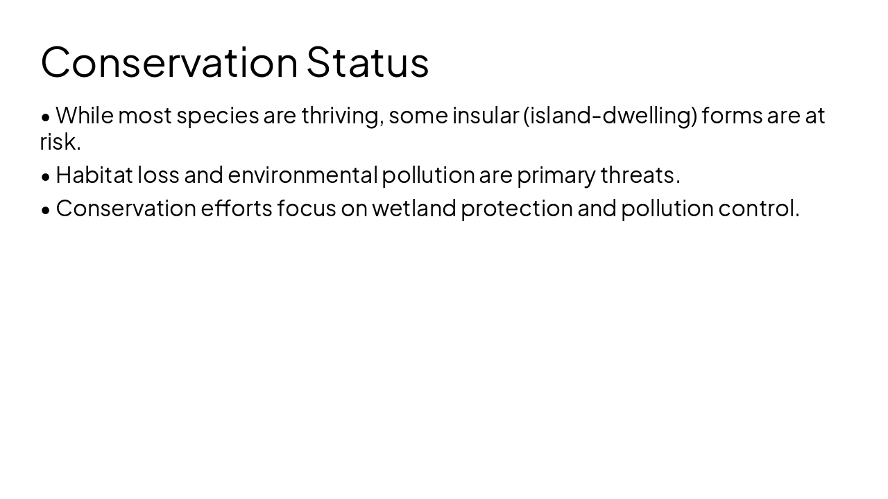Viewport: 888px width, 499px height.
Task: Click the word "focus" in third bullet
Action: click(306, 209)
